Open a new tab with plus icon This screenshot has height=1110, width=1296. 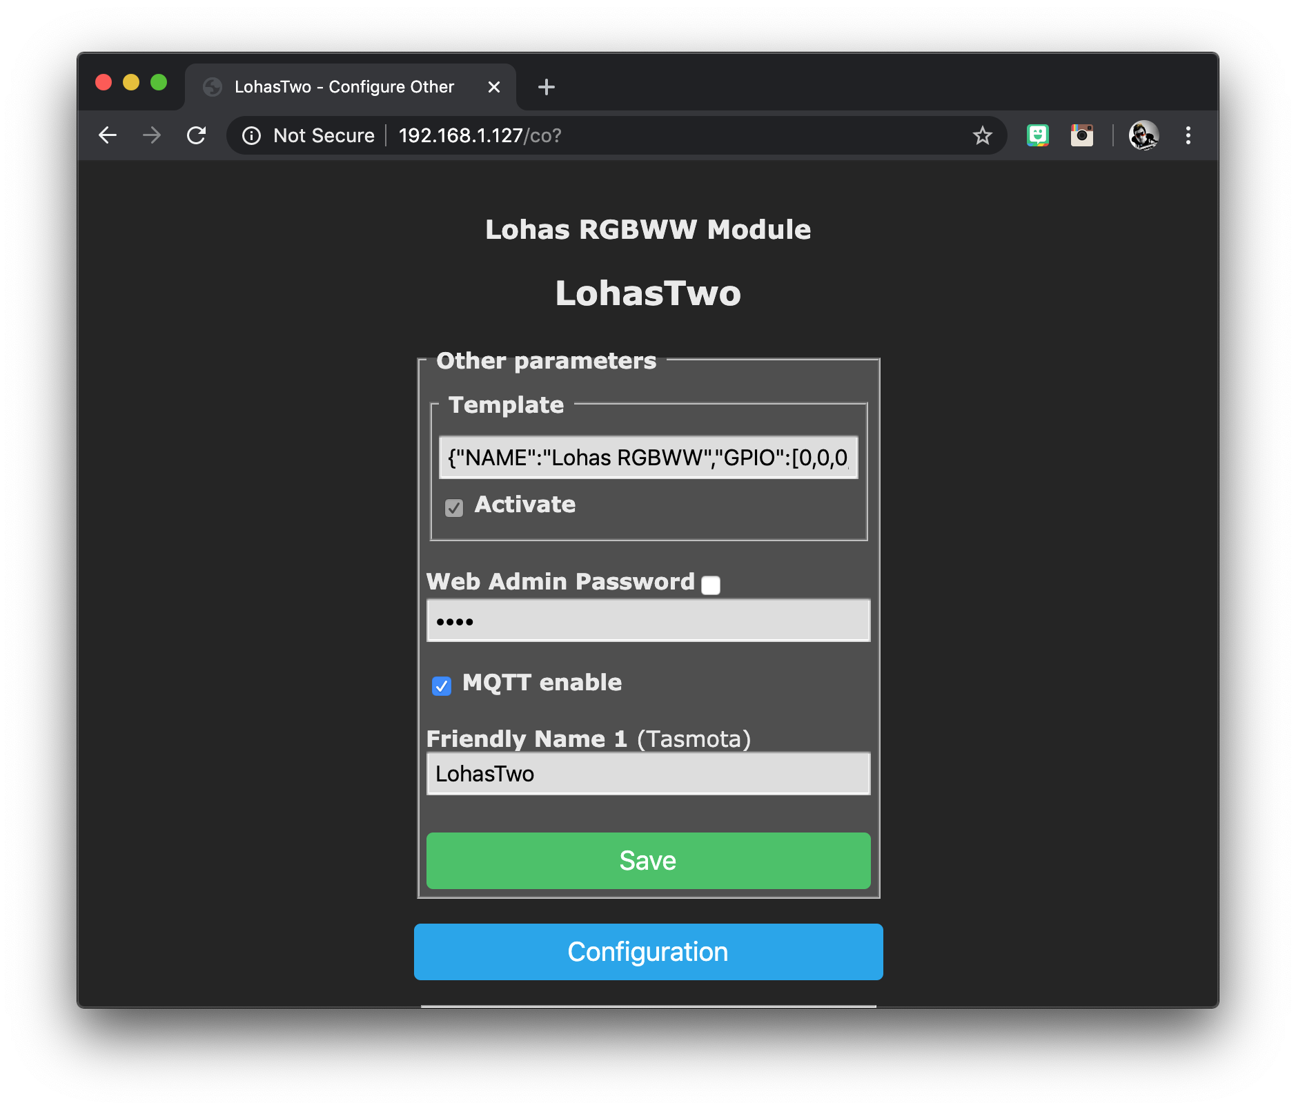click(x=546, y=87)
